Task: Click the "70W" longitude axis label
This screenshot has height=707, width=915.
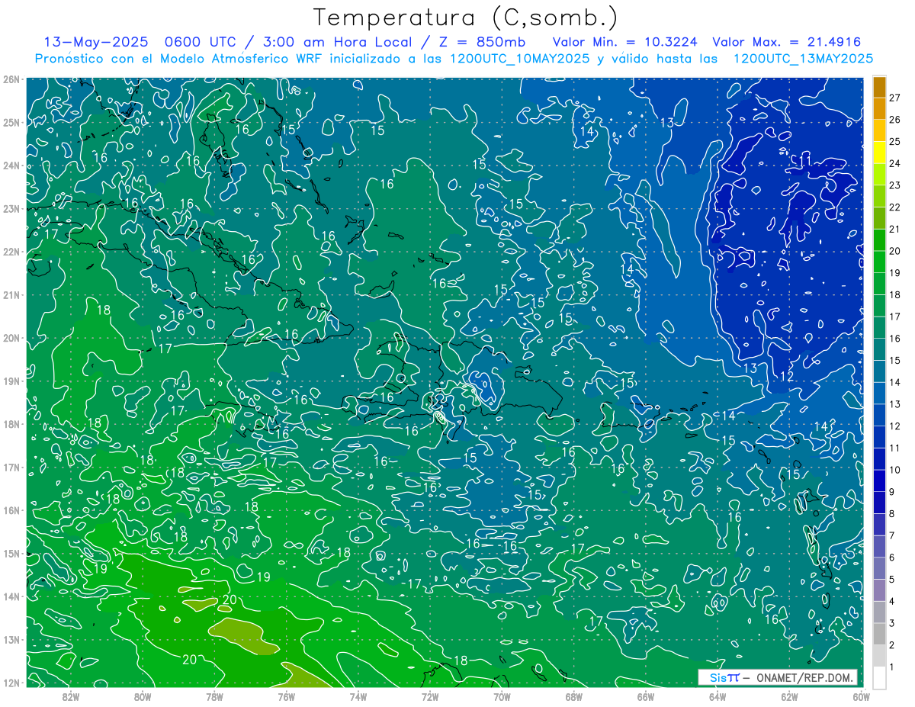Action: [502, 696]
